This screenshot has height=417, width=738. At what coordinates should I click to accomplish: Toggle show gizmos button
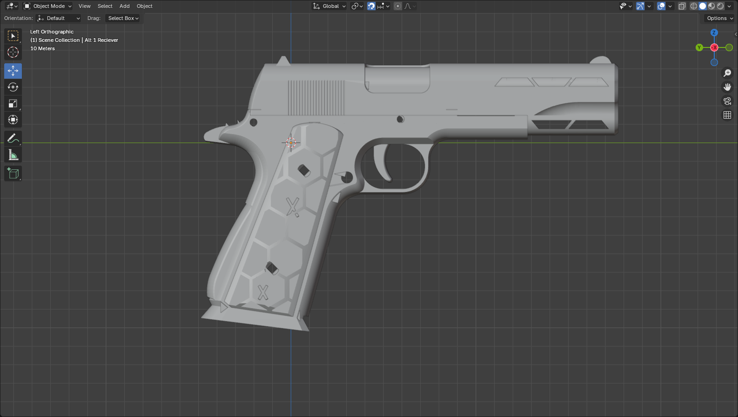pos(640,6)
